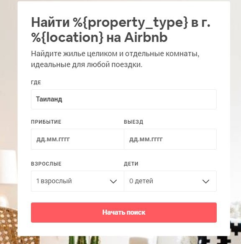Click the chevron arrow in the adults selector
Image resolution: width=241 pixels, height=244 pixels.
click(113, 181)
